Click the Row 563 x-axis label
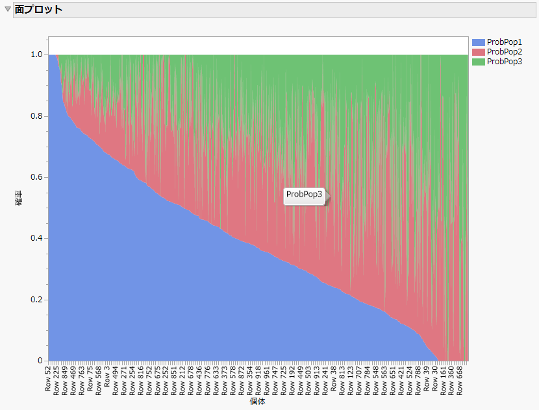This screenshot has height=410, width=539. click(x=384, y=381)
